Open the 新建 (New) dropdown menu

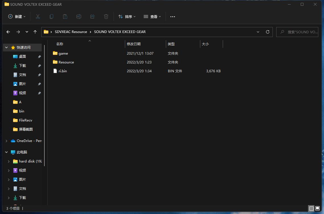point(17,17)
